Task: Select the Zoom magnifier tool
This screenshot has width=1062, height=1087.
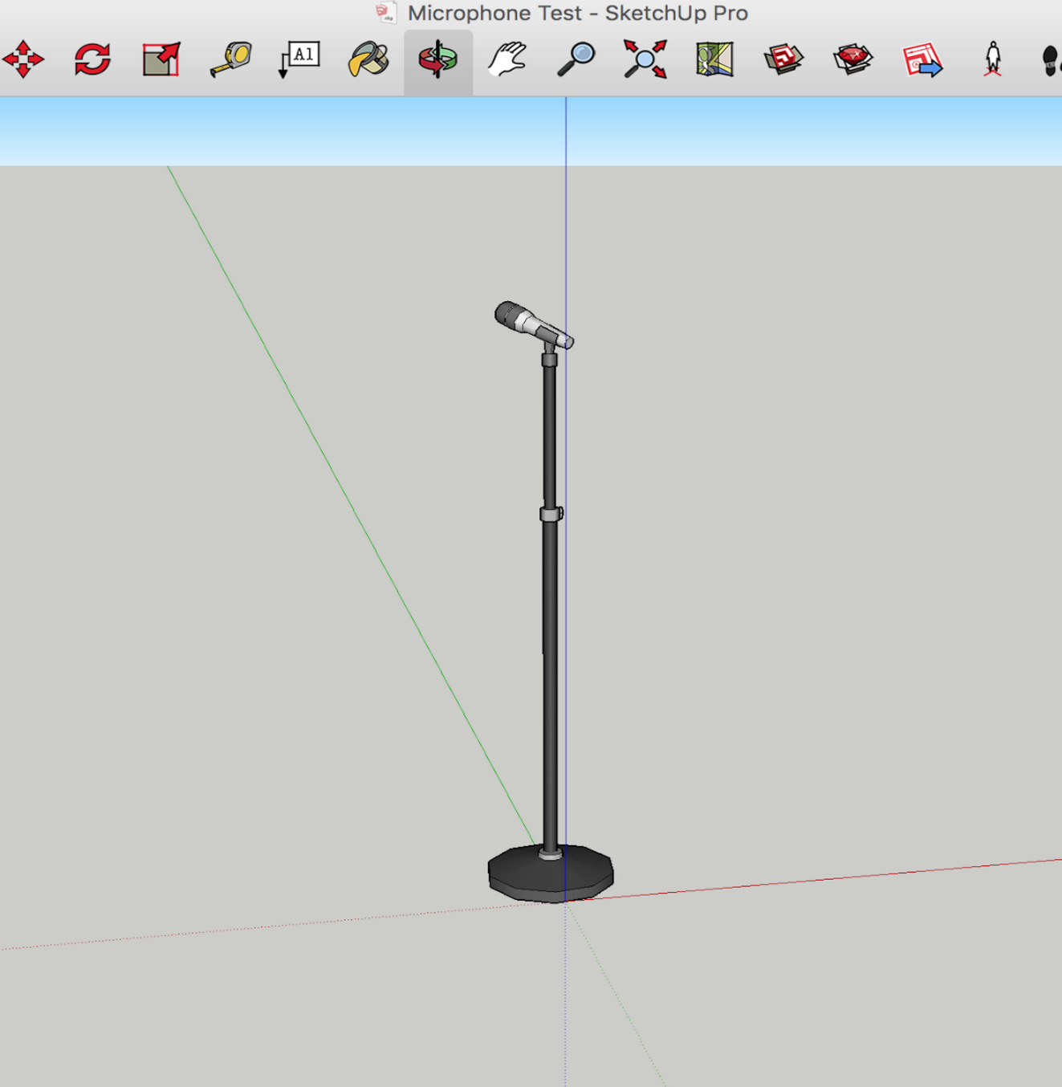Action: click(576, 59)
